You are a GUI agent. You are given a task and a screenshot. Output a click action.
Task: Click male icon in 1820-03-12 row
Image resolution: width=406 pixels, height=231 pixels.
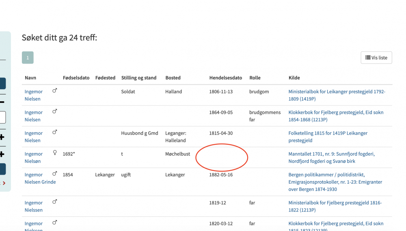[55, 222]
